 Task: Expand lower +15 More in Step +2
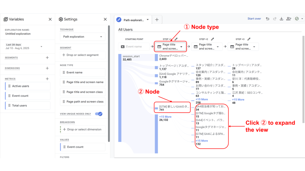pos(202,141)
